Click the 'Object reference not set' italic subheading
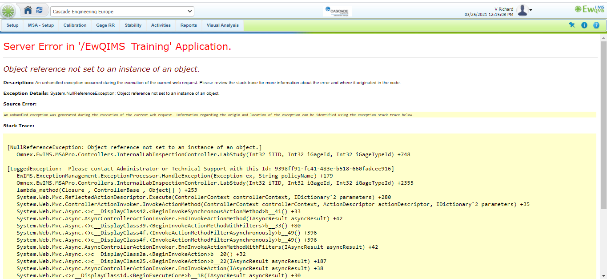Screen dimensions: 607x279 pyautogui.click(x=101, y=69)
